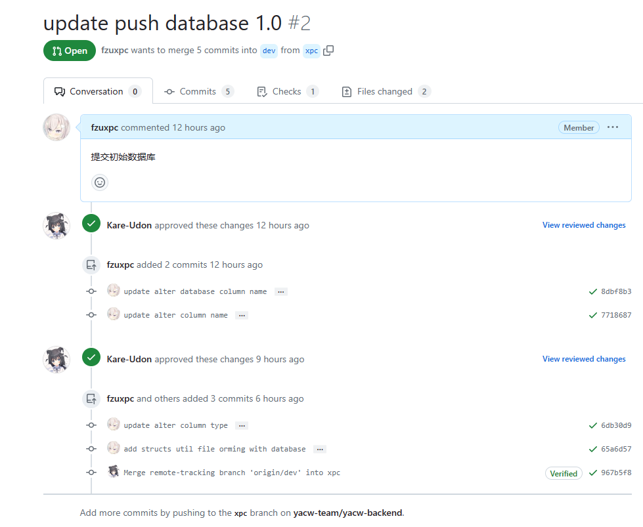Click Kare-Udon's avatar on the first approval
This screenshot has width=643, height=527.
(x=56, y=226)
